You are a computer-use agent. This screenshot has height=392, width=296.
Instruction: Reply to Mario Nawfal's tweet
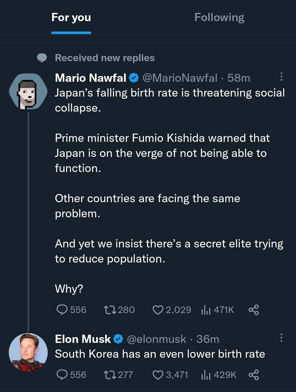[x=62, y=310]
